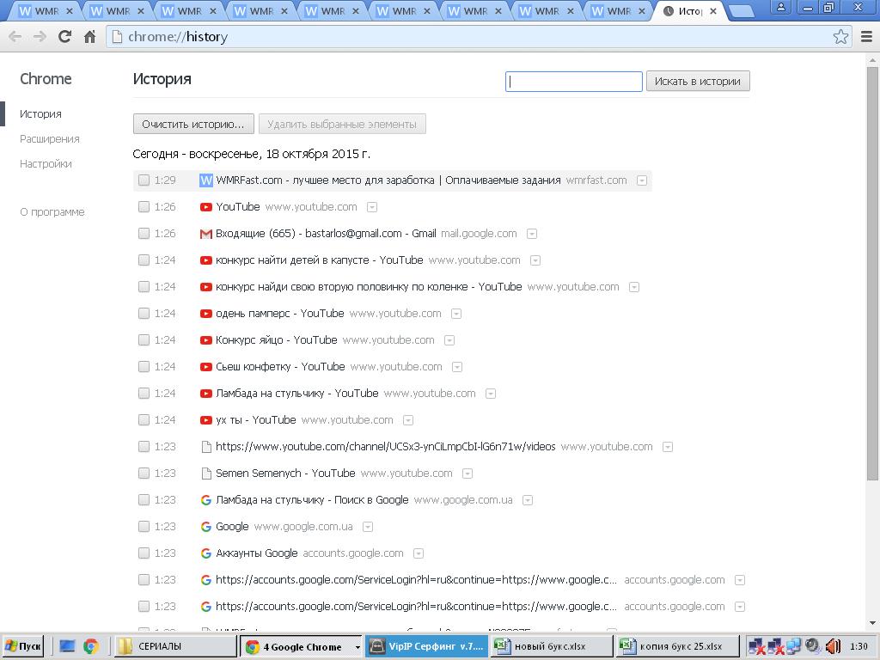Select checkbox for 'конкурс найди свою вторую половинку'
Viewport: 880px width, 660px height.
144,287
